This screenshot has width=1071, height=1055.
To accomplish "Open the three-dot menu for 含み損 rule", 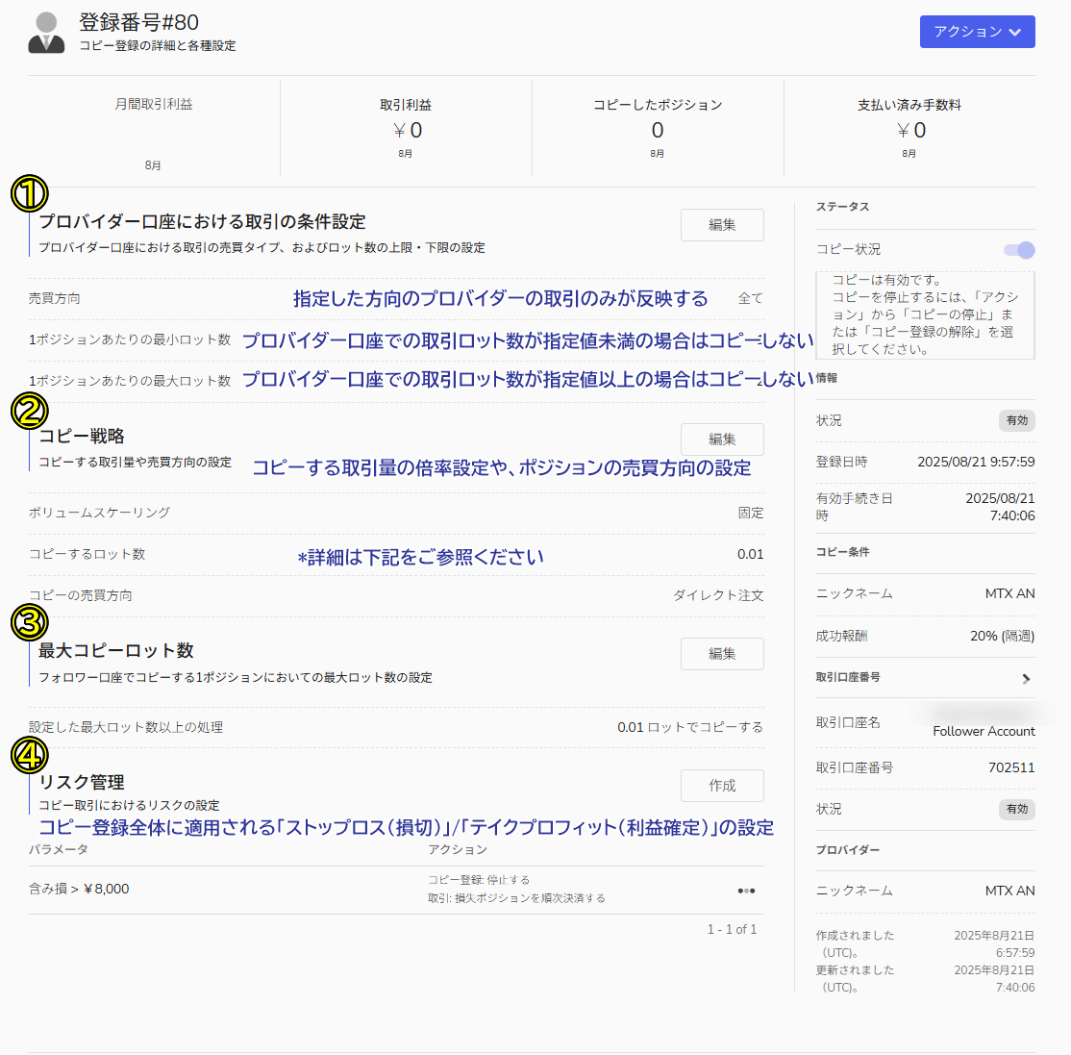I will 746,891.
